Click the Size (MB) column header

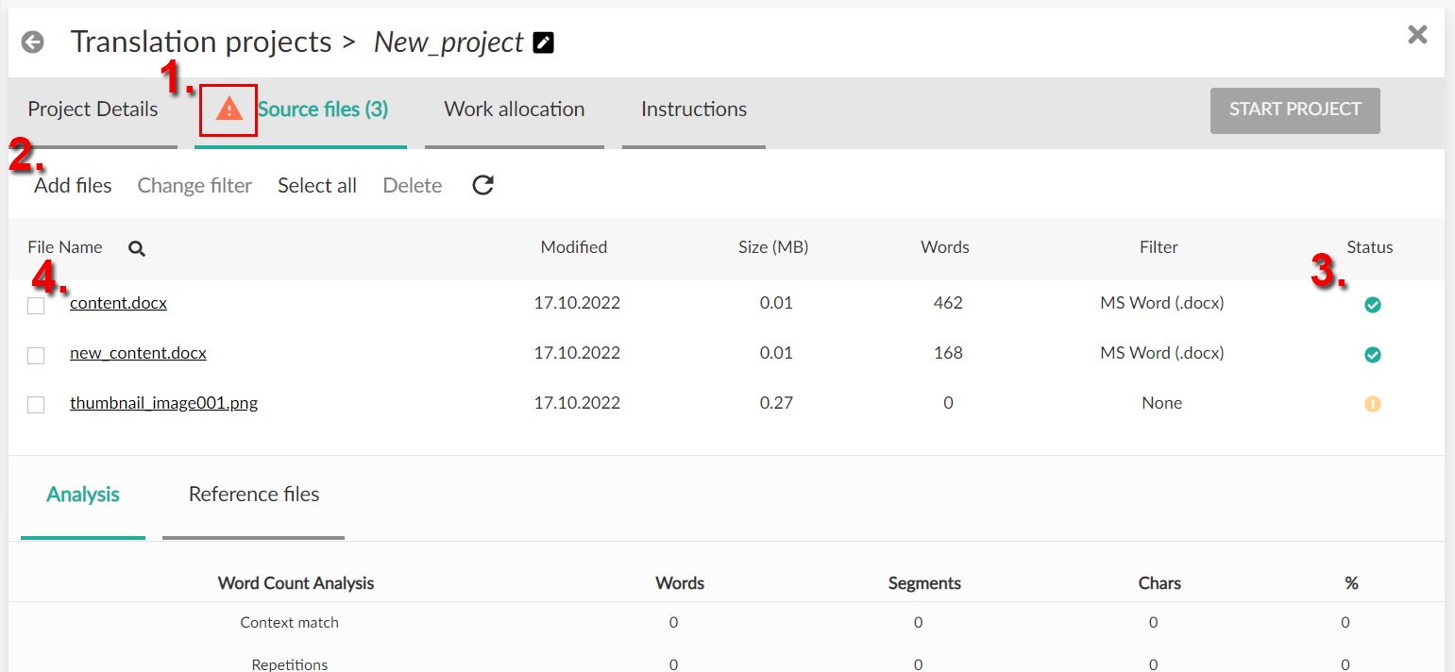773,247
